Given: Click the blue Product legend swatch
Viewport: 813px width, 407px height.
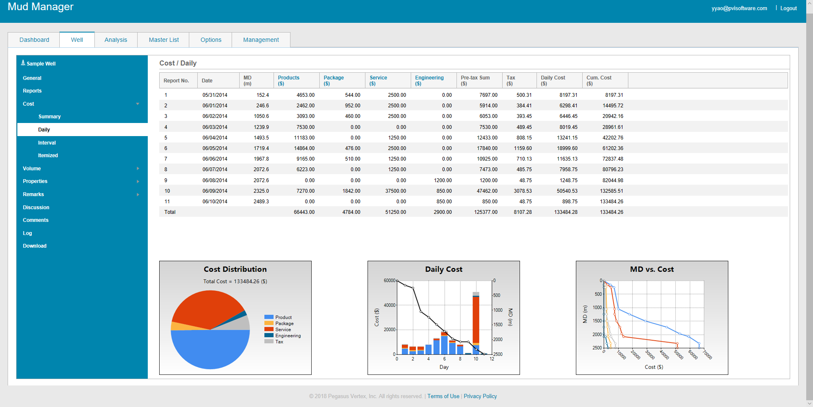Looking at the screenshot, I should (x=269, y=317).
